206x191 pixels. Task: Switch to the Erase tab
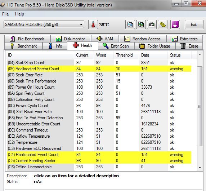pos(189,46)
